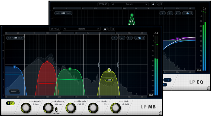This screenshot has height=116, width=211.
Task: Select the red band node in LP MB
Action: 47,62
